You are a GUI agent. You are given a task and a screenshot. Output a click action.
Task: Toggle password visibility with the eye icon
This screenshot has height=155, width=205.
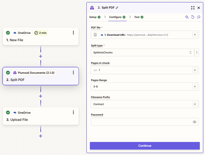(x=194, y=122)
